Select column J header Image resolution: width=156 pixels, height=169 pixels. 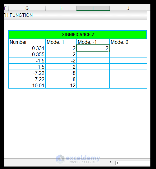coord(128,8)
